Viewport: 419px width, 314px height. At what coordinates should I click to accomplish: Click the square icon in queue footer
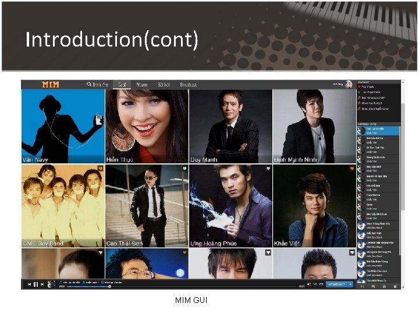pos(395,287)
